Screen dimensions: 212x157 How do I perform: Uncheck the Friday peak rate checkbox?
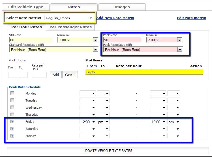(x=12, y=122)
